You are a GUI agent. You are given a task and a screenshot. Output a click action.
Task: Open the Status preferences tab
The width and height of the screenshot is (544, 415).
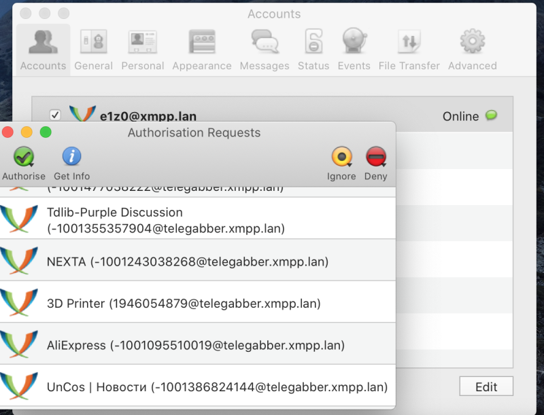point(313,50)
